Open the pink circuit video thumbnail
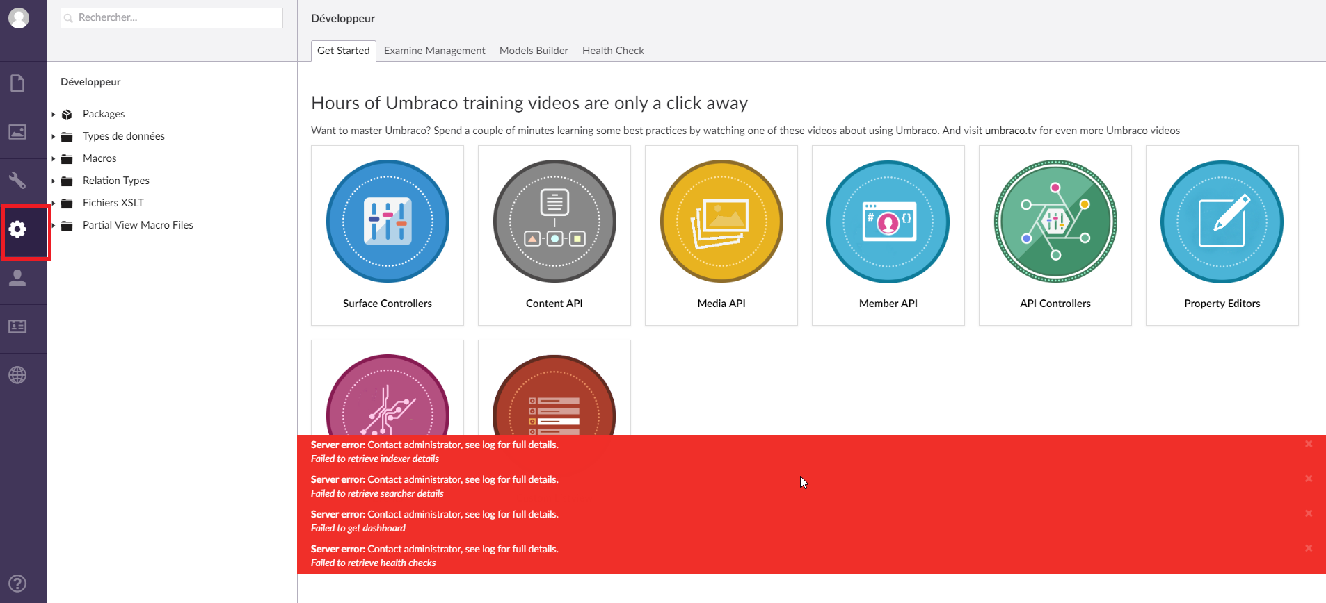 pos(388,395)
